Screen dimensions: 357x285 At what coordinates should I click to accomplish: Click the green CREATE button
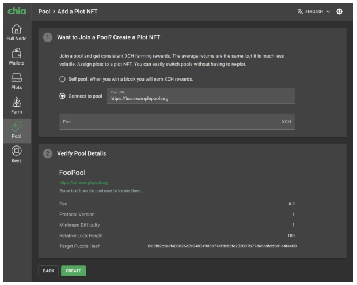coord(74,271)
